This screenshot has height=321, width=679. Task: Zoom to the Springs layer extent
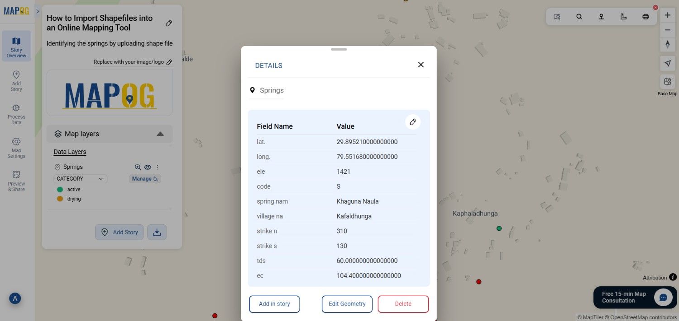138,167
